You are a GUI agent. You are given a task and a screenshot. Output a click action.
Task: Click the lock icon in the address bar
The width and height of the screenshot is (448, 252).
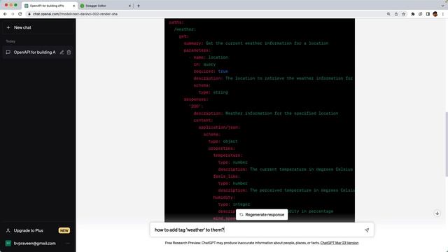[x=29, y=14]
